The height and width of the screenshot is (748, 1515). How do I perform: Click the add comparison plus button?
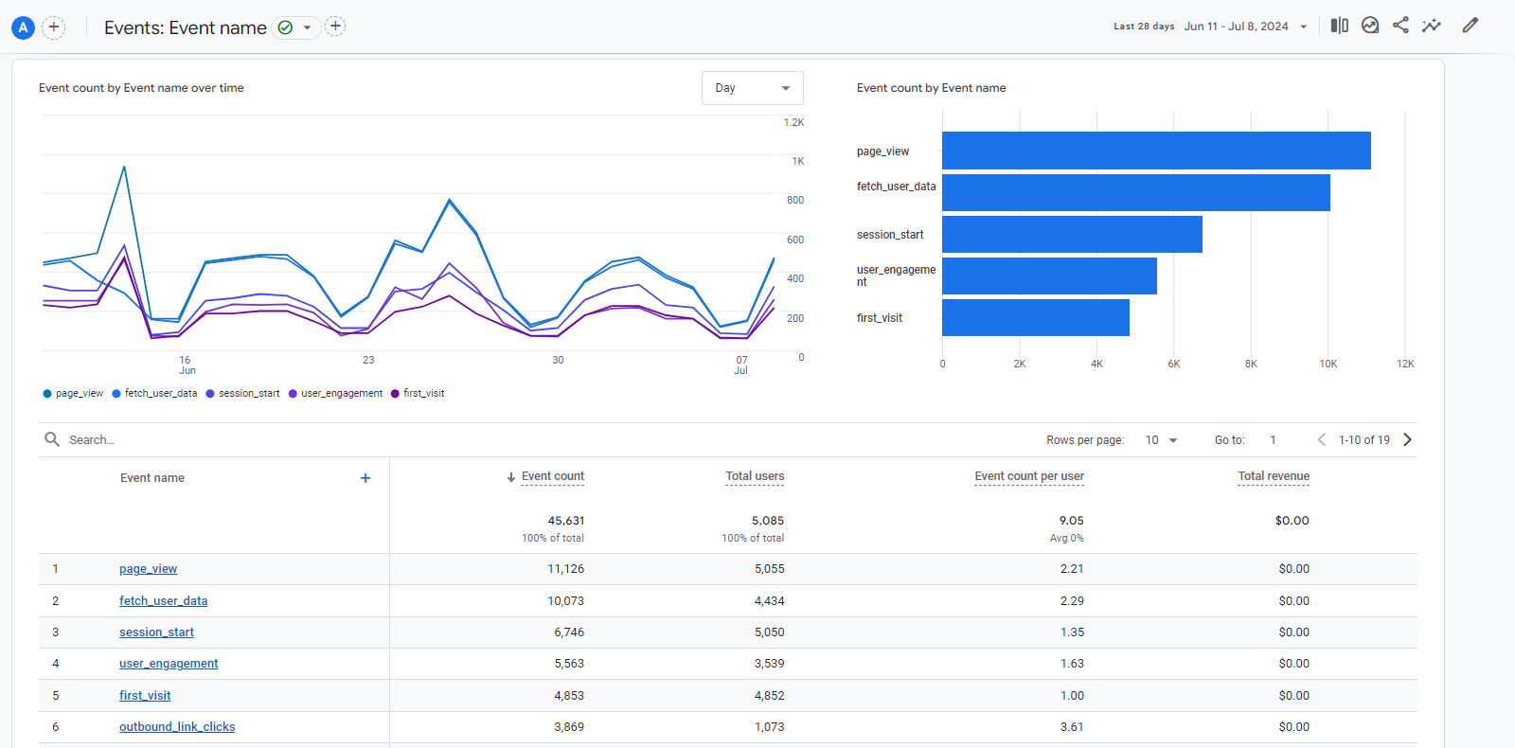click(54, 27)
